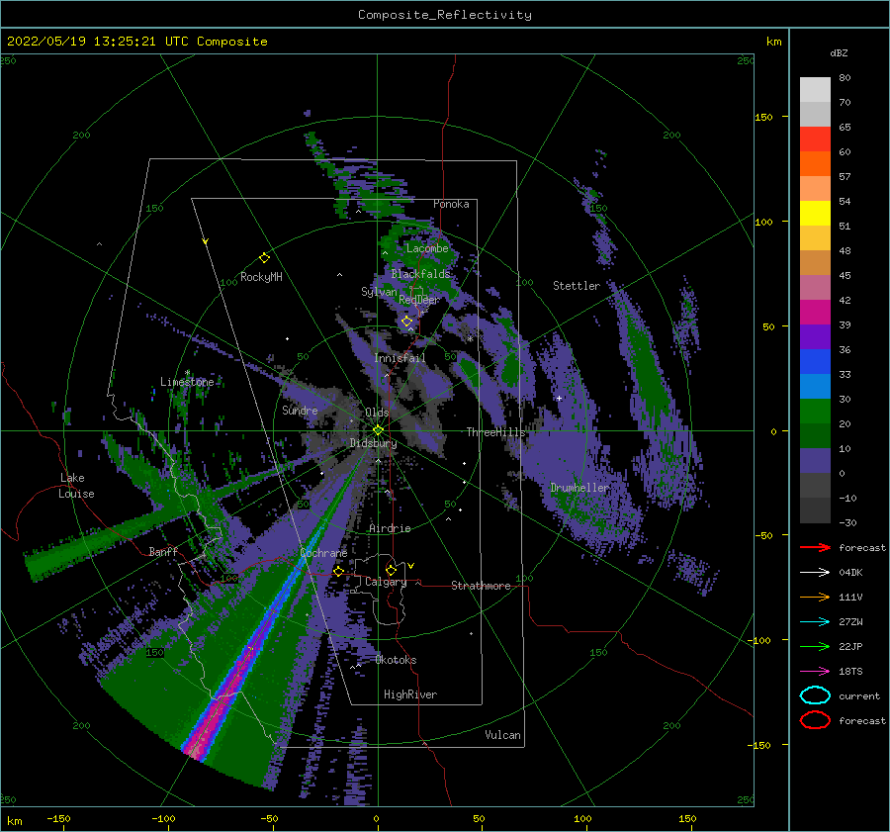Viewport: 890px width, 832px height.
Task: Click the Limestone label
Action: [187, 382]
